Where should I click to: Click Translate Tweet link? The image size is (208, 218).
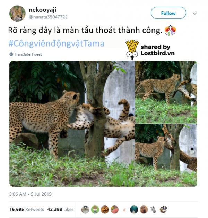[28, 54]
